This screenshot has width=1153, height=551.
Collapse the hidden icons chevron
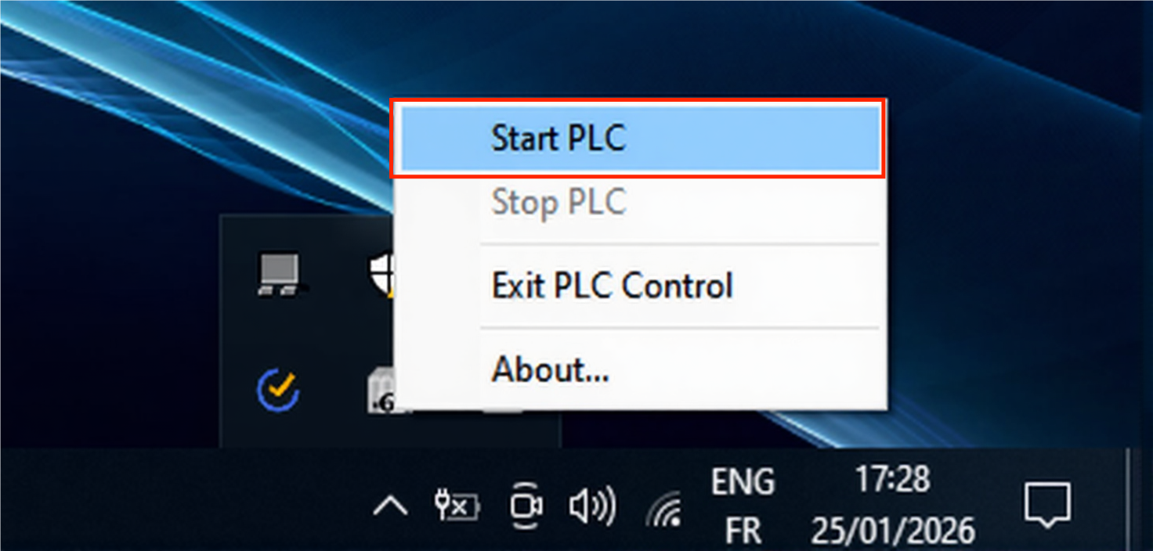coord(390,507)
